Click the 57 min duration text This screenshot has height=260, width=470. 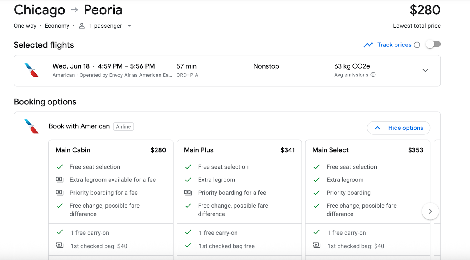click(187, 66)
